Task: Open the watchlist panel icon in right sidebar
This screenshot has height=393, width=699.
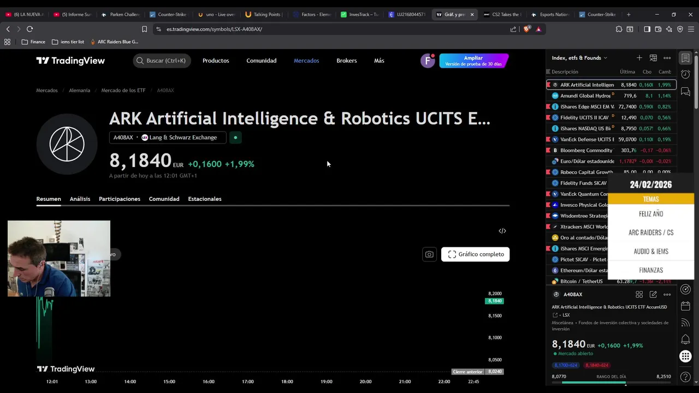Action: [685, 58]
